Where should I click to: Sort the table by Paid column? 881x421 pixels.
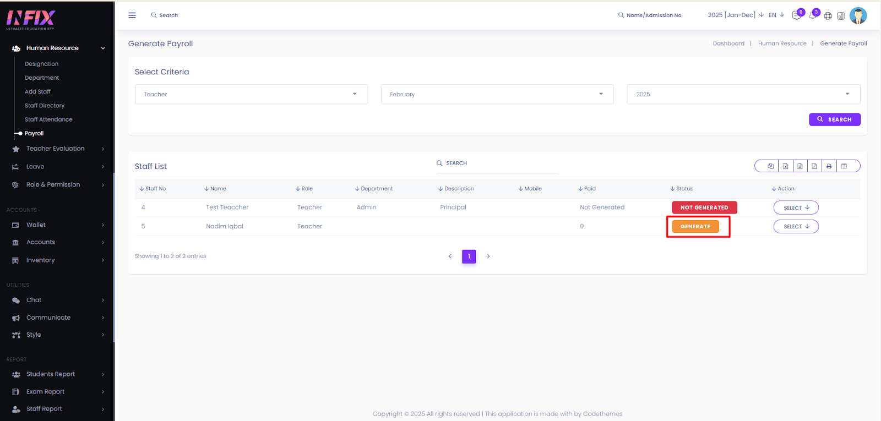click(x=587, y=189)
